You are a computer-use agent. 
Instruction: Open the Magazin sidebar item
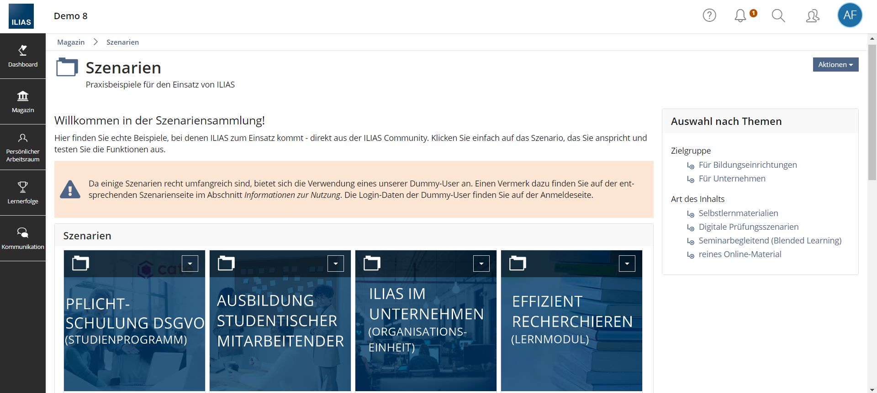pos(23,102)
